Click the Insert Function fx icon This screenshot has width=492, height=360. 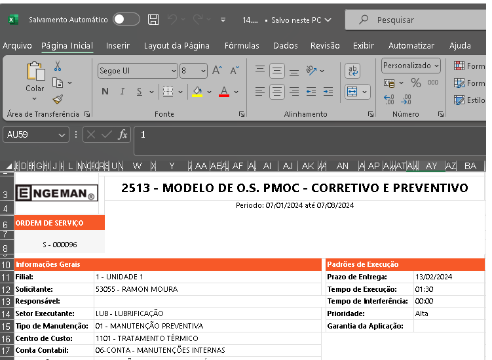click(123, 134)
